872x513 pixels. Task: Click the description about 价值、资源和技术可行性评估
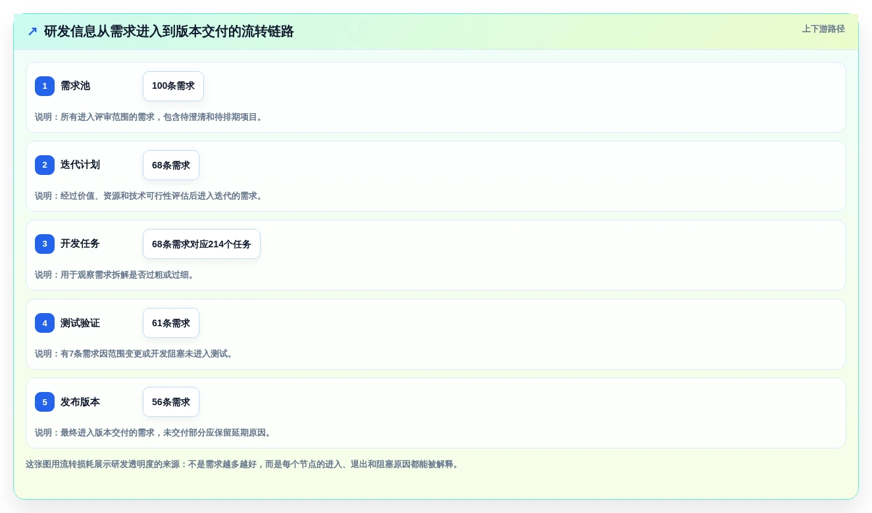(150, 196)
